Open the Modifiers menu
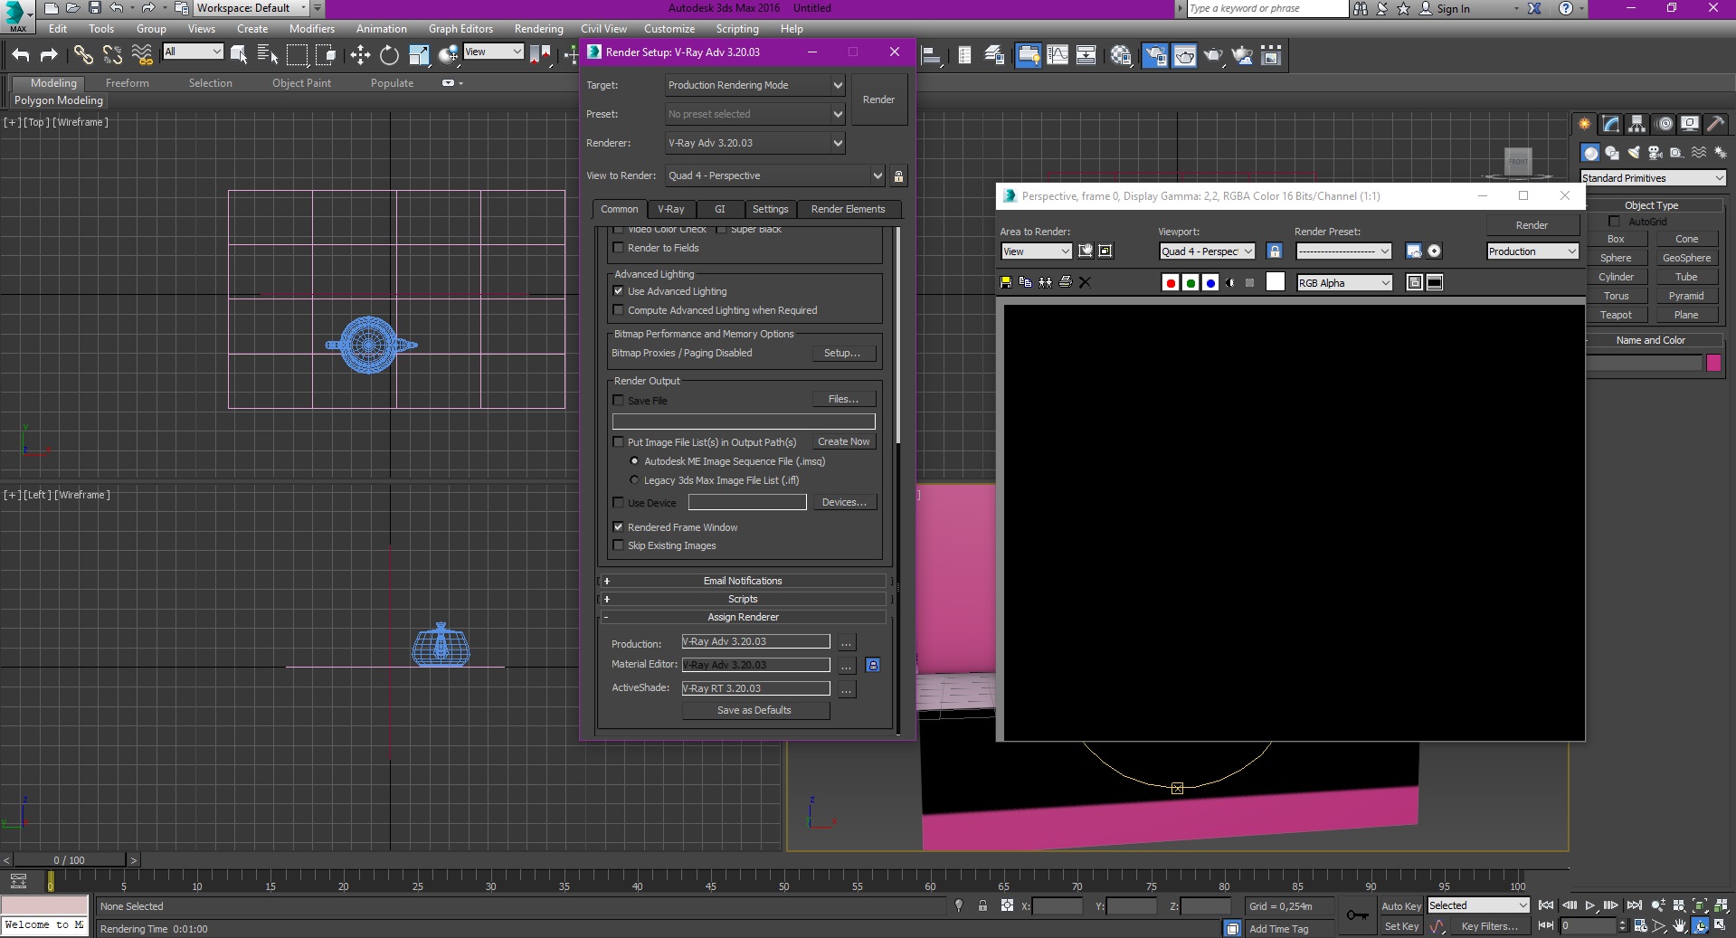Screen dimensions: 1736x938 coord(312,29)
